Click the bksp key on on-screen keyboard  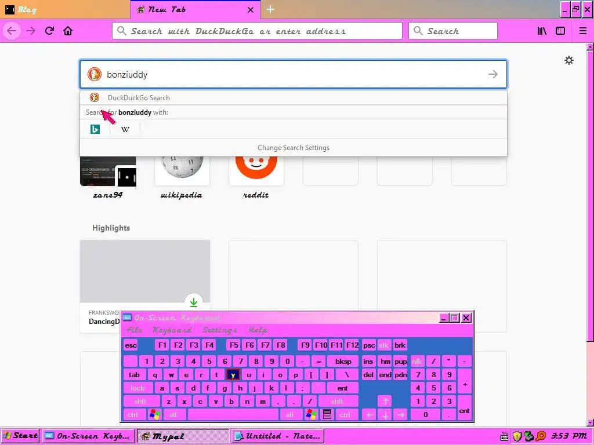point(343,362)
